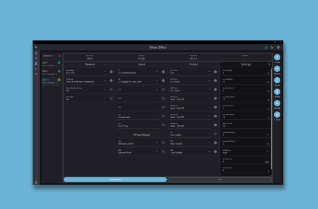Edit the Fan Max Man value field
The width and height of the screenshot is (318, 209).
(246, 81)
